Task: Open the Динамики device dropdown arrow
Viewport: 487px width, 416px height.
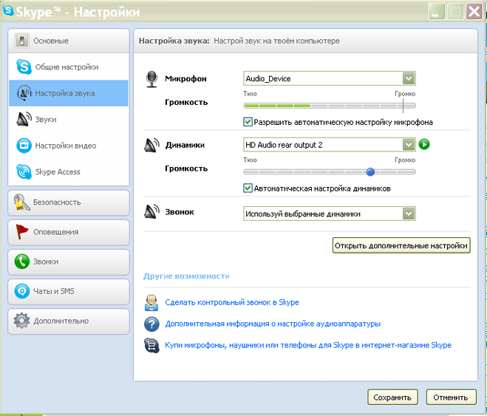Action: 409,144
